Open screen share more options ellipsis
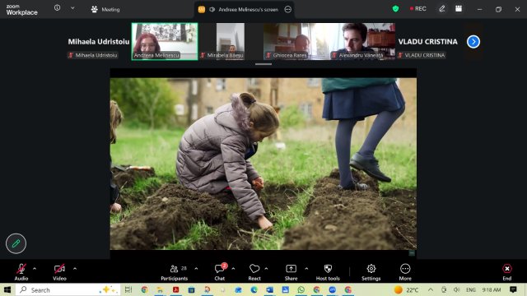The height and width of the screenshot is (296, 527). 287,9
